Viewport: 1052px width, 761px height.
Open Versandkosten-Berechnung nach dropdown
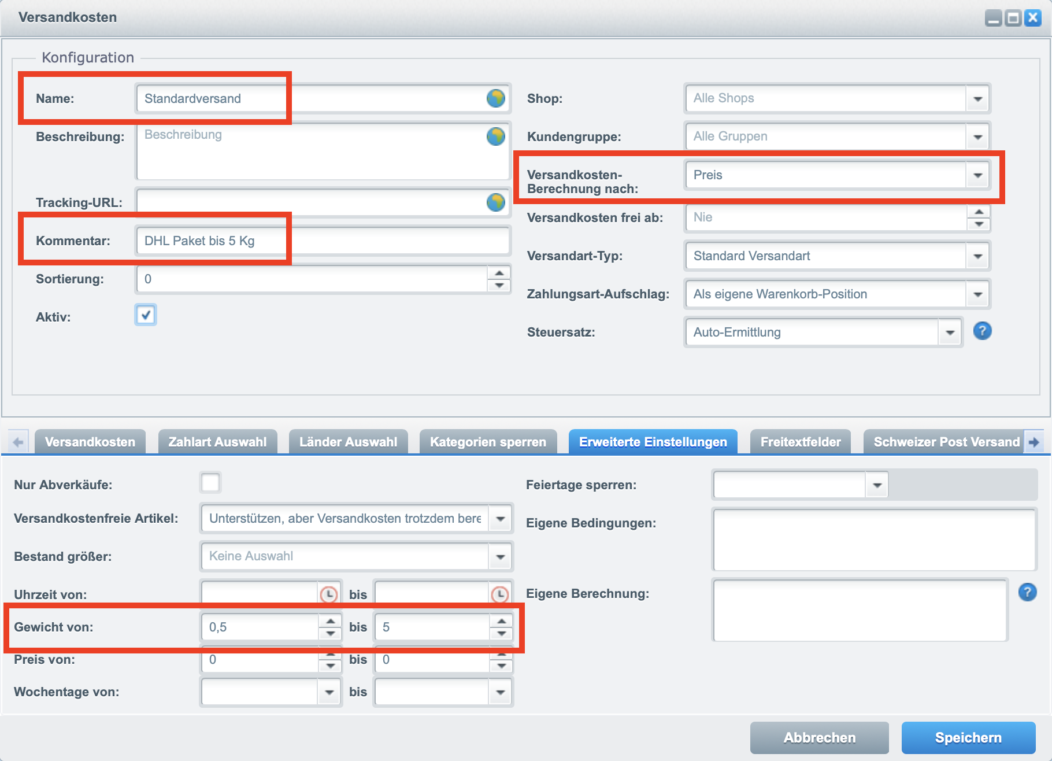tap(977, 175)
